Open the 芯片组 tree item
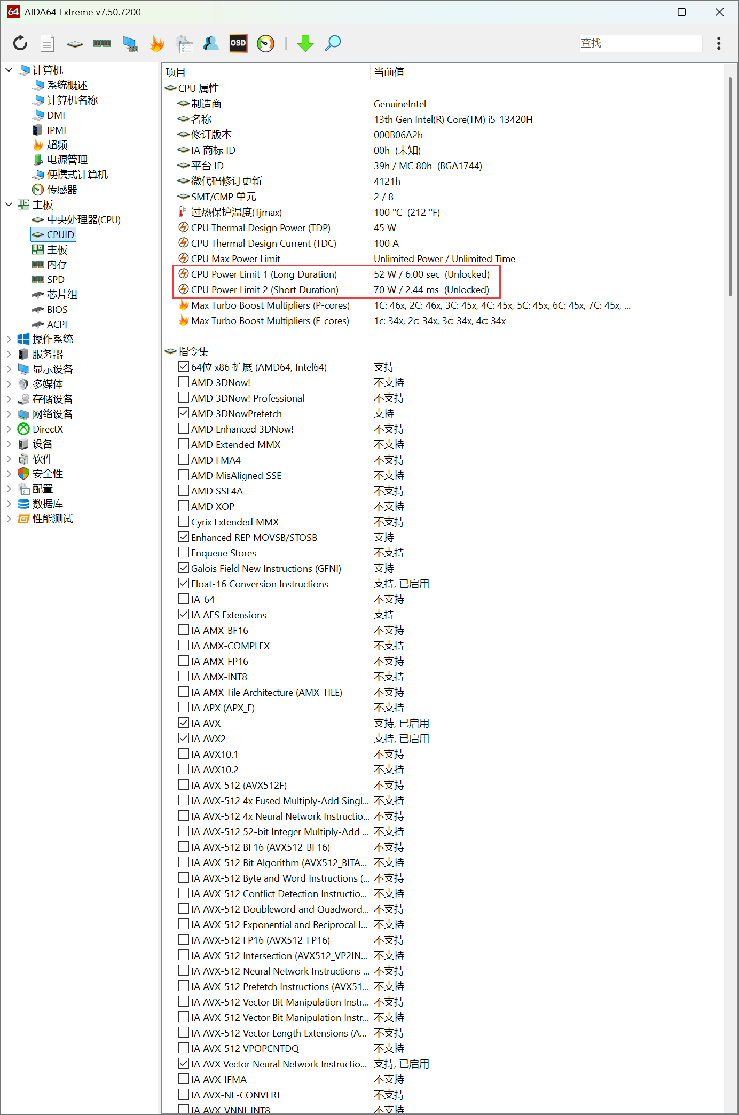Viewport: 739px width, 1115px height. click(62, 294)
